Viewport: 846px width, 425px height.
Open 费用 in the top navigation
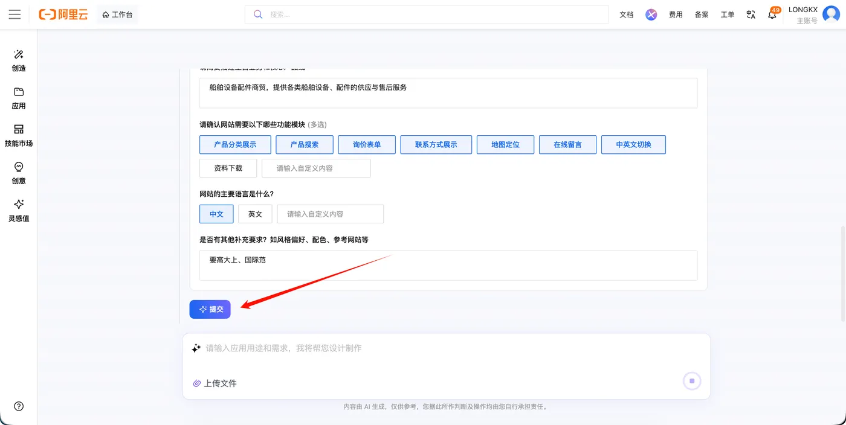point(676,14)
